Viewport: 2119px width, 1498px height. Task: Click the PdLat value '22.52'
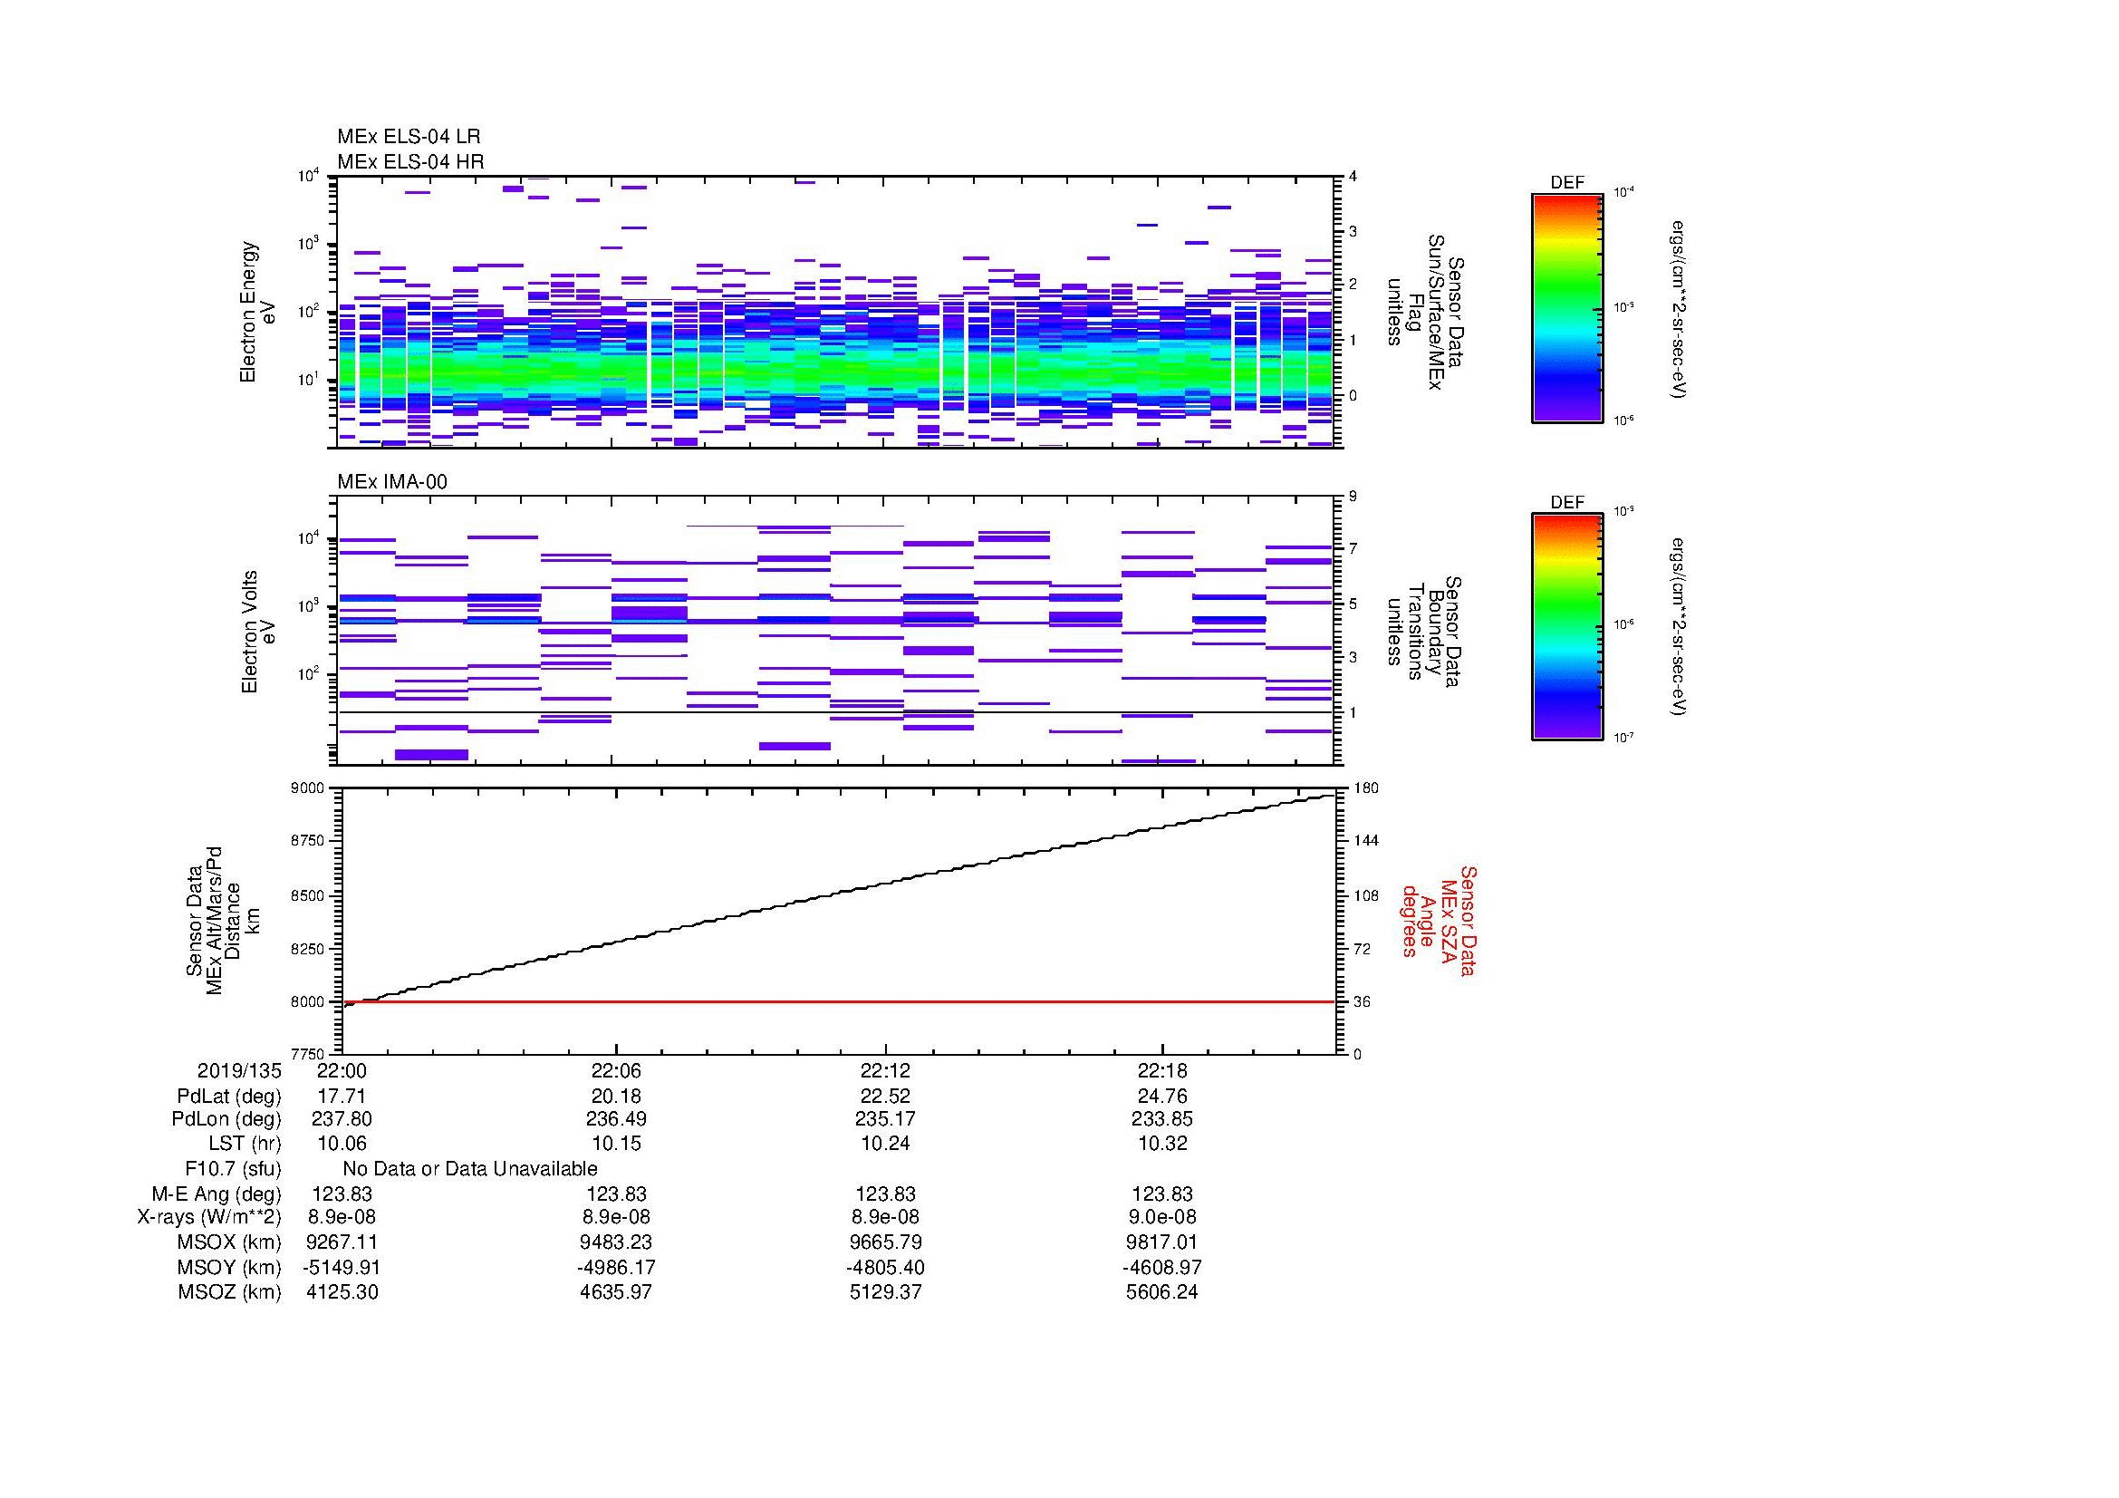point(885,1097)
